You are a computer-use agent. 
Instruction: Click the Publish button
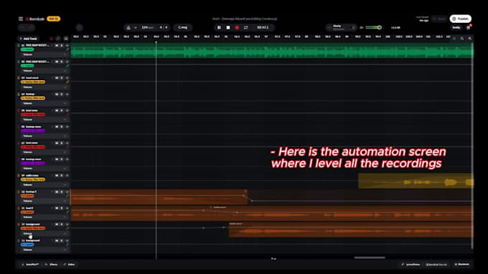[460, 19]
